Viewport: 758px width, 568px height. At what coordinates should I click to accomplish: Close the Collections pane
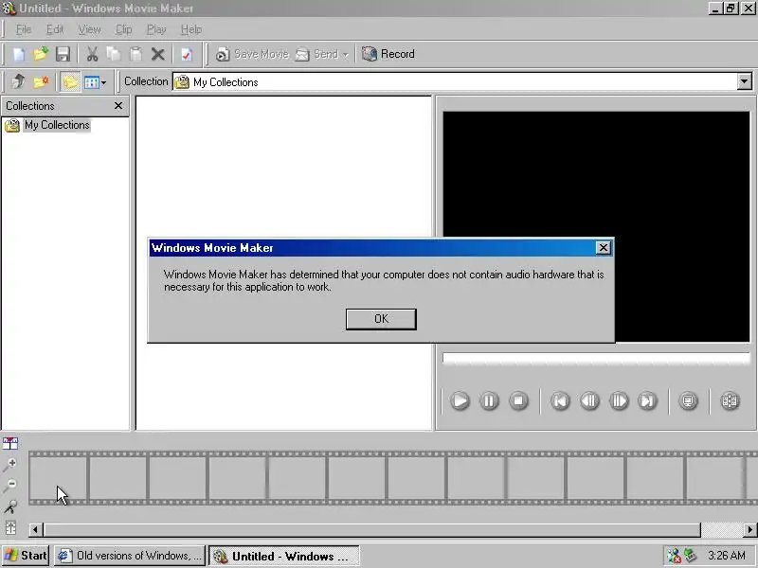(118, 105)
